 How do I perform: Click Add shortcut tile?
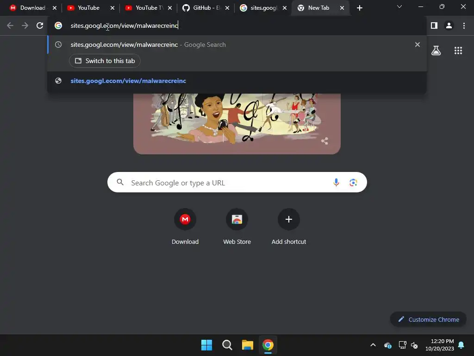(289, 226)
